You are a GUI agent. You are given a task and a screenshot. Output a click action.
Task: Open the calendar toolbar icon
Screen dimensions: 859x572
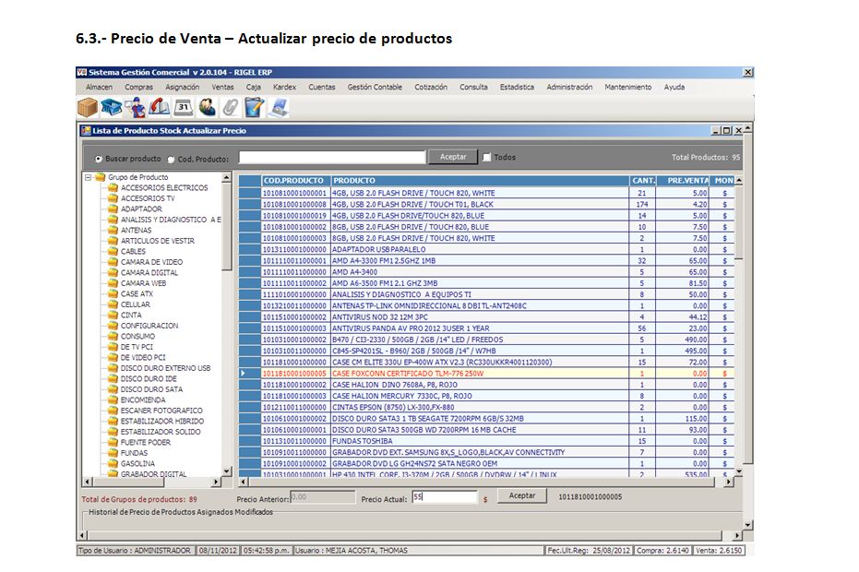point(183,107)
